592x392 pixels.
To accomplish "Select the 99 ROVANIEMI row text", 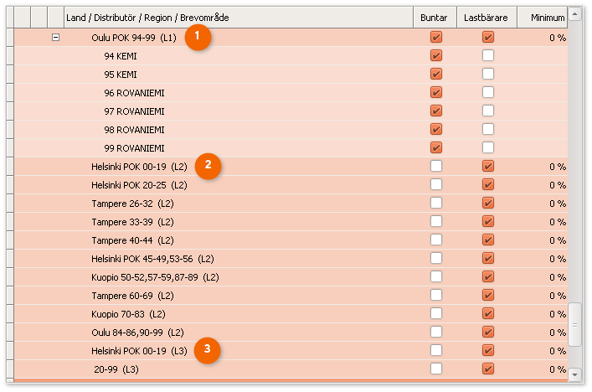I will coord(134,148).
